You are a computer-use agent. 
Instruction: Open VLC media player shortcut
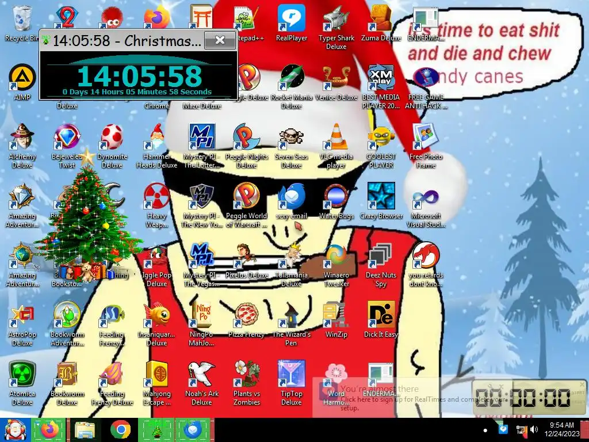pyautogui.click(x=336, y=146)
